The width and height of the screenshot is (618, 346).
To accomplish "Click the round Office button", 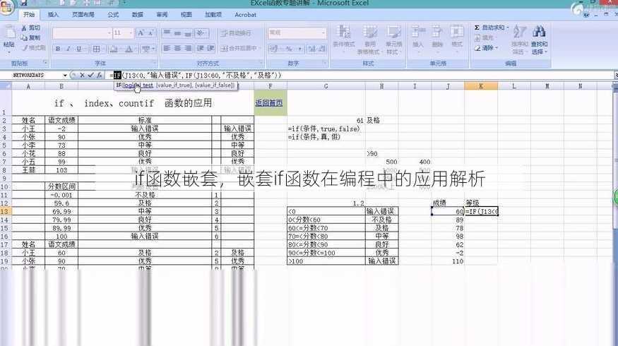I will click(6, 7).
